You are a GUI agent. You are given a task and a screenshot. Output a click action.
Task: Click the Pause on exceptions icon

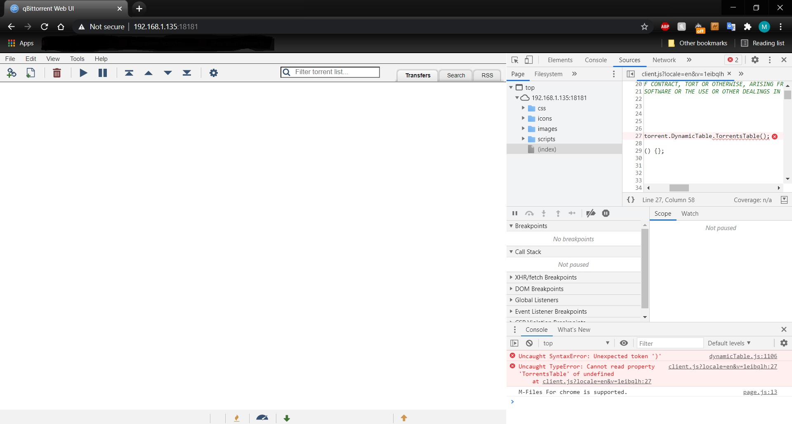tap(605, 213)
